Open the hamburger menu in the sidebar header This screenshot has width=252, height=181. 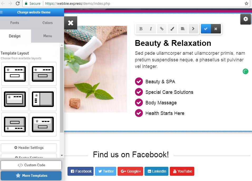1,12
